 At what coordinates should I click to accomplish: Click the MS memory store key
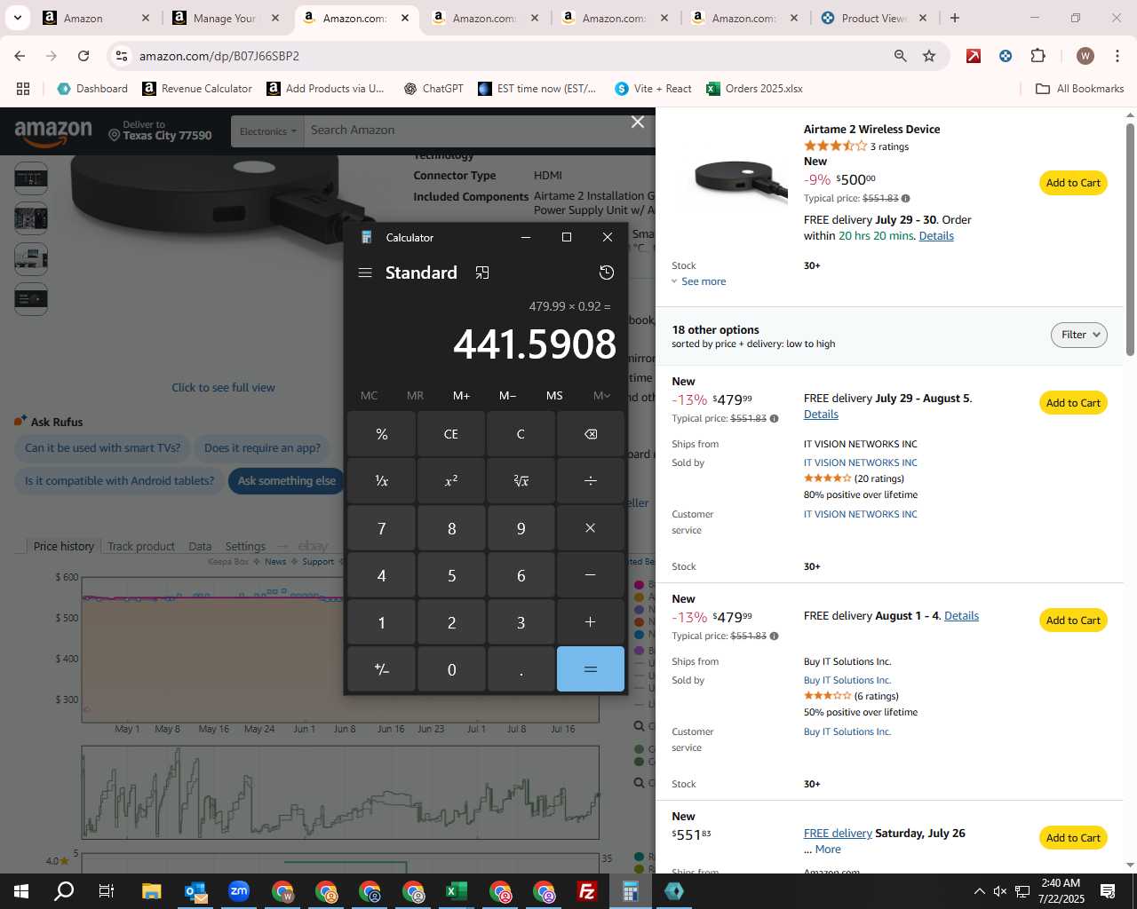pos(554,396)
